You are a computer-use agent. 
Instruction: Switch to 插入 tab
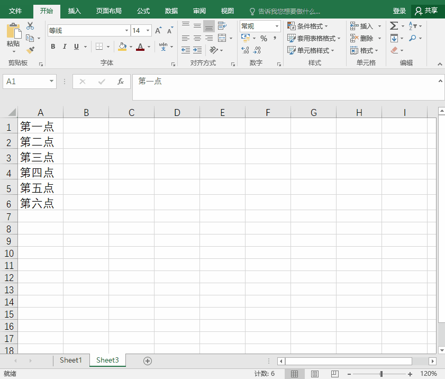tap(75, 11)
